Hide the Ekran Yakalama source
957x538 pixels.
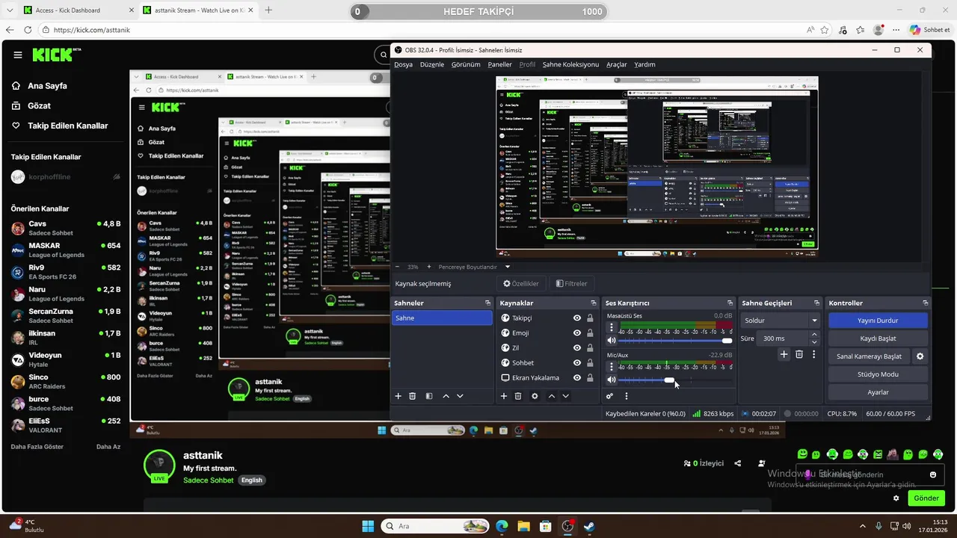pyautogui.click(x=577, y=378)
